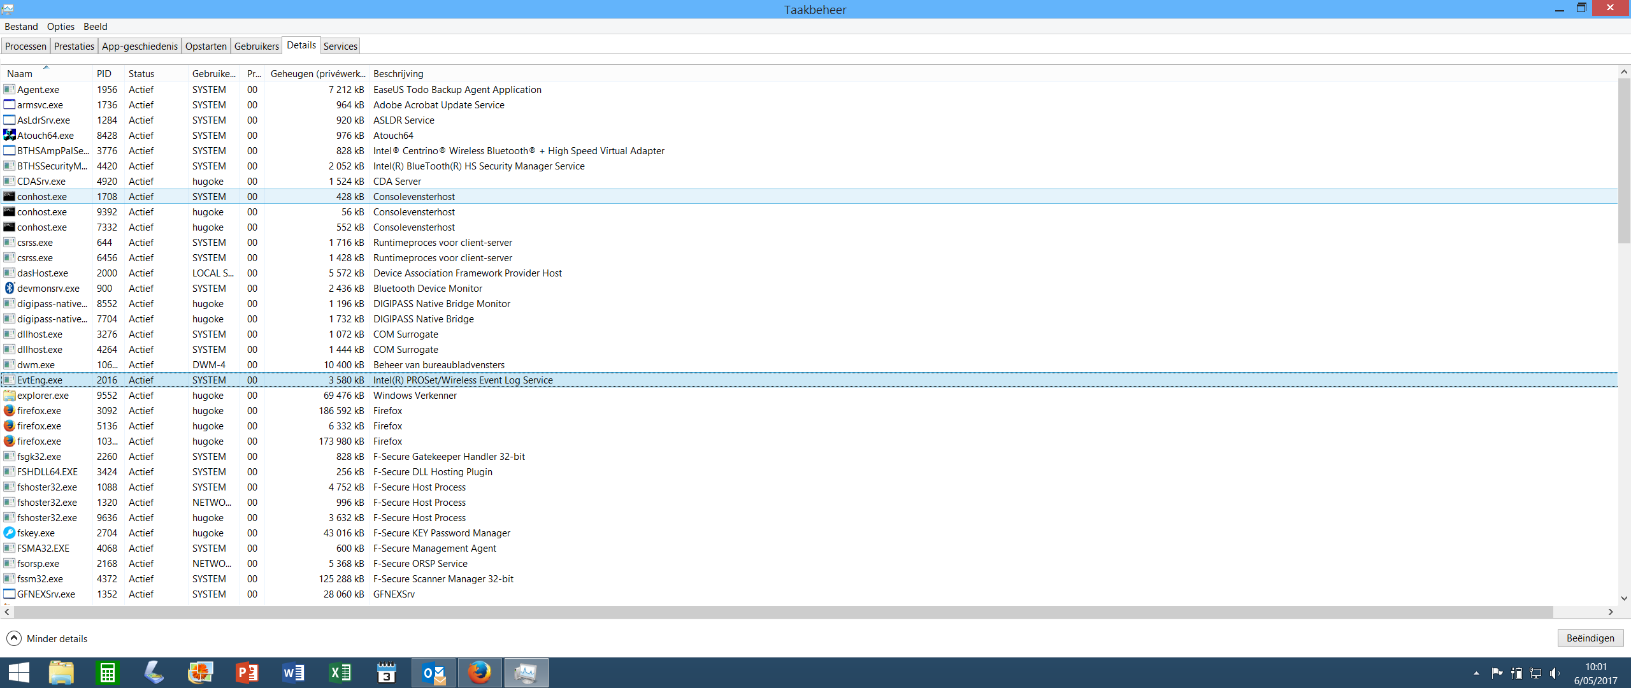Screen dimensions: 1631x688
Task: Switch to the App-geschiedenis tab
Action: tap(140, 46)
